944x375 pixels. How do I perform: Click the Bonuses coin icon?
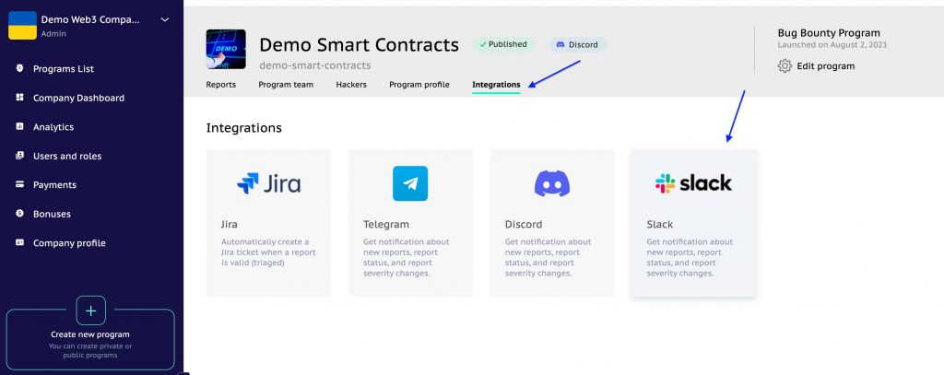click(x=20, y=213)
